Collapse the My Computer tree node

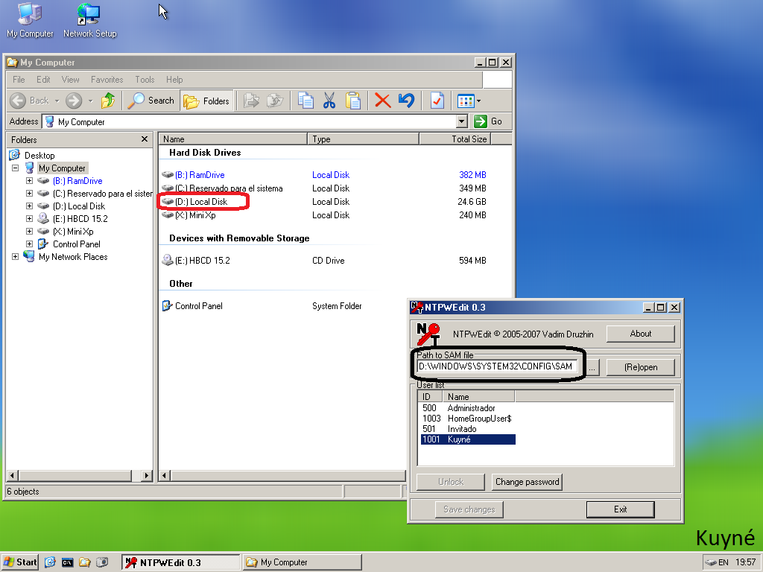16,168
